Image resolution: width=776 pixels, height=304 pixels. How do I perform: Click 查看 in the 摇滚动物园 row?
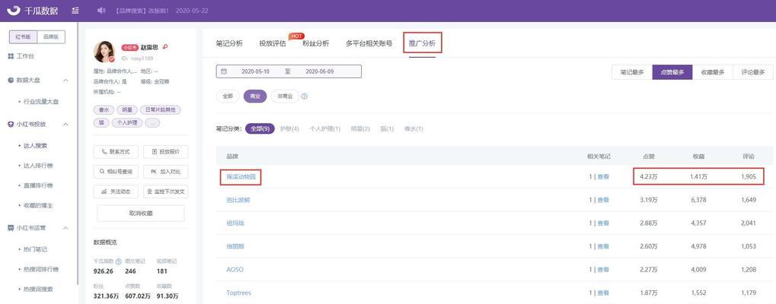point(603,176)
